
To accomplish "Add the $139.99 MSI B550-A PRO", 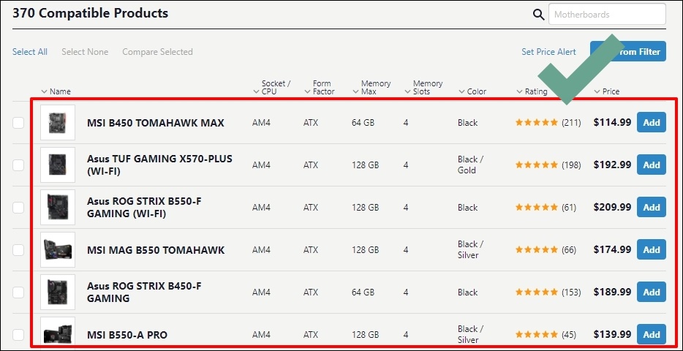I will tap(652, 334).
